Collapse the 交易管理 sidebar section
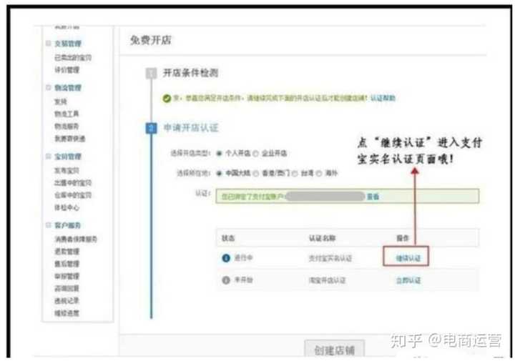Screen dimensions: 515x361 (x=49, y=44)
